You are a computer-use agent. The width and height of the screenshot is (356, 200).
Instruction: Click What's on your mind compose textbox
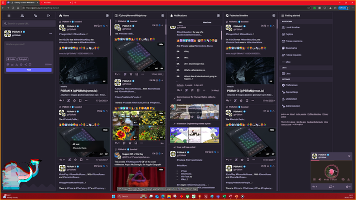point(29,49)
